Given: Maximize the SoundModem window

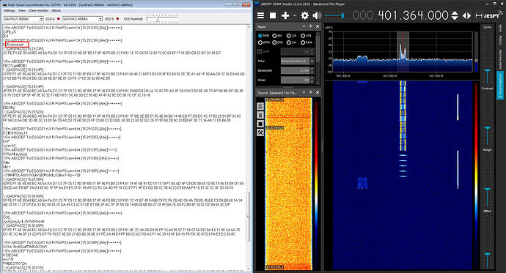Looking at the screenshot, I should coord(238,4).
